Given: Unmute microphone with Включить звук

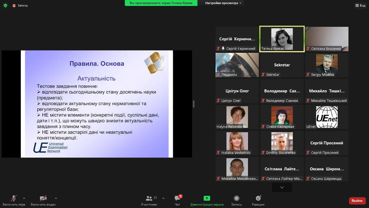Looking at the screenshot, I should click(x=14, y=200).
